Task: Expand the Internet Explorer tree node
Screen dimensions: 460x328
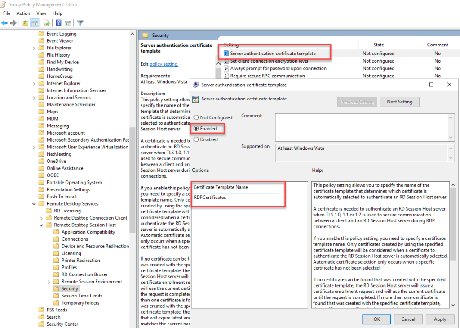Action: (x=34, y=84)
